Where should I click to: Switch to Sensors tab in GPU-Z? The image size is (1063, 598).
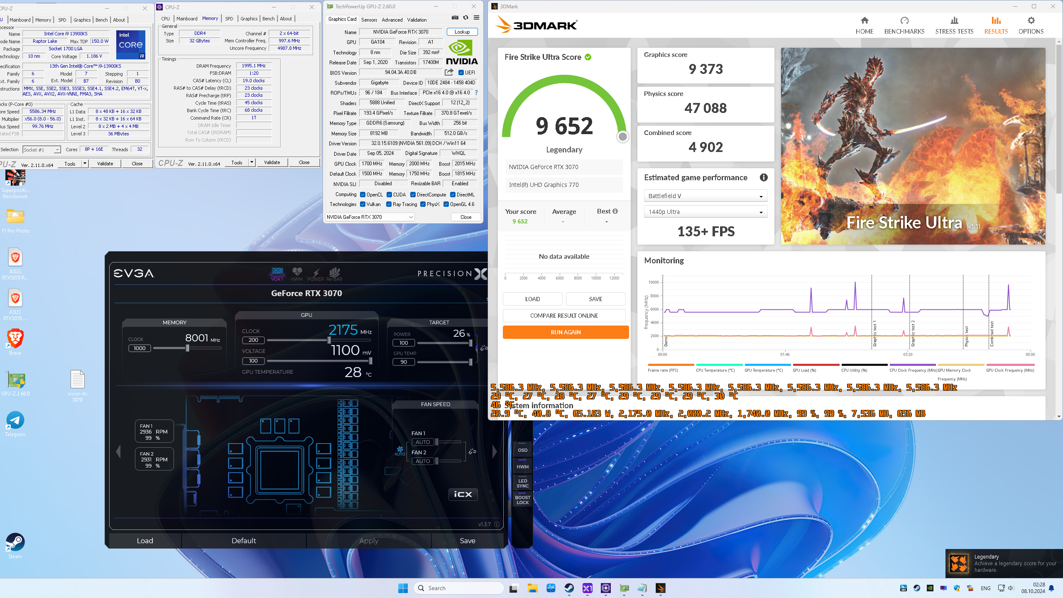pos(369,20)
